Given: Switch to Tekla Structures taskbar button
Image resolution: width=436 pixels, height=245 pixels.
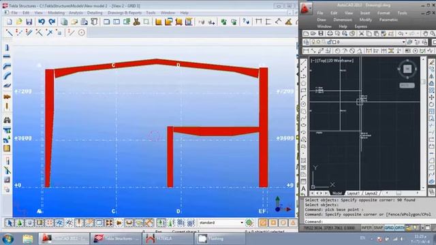Looking at the screenshot, I should click(x=116, y=239).
